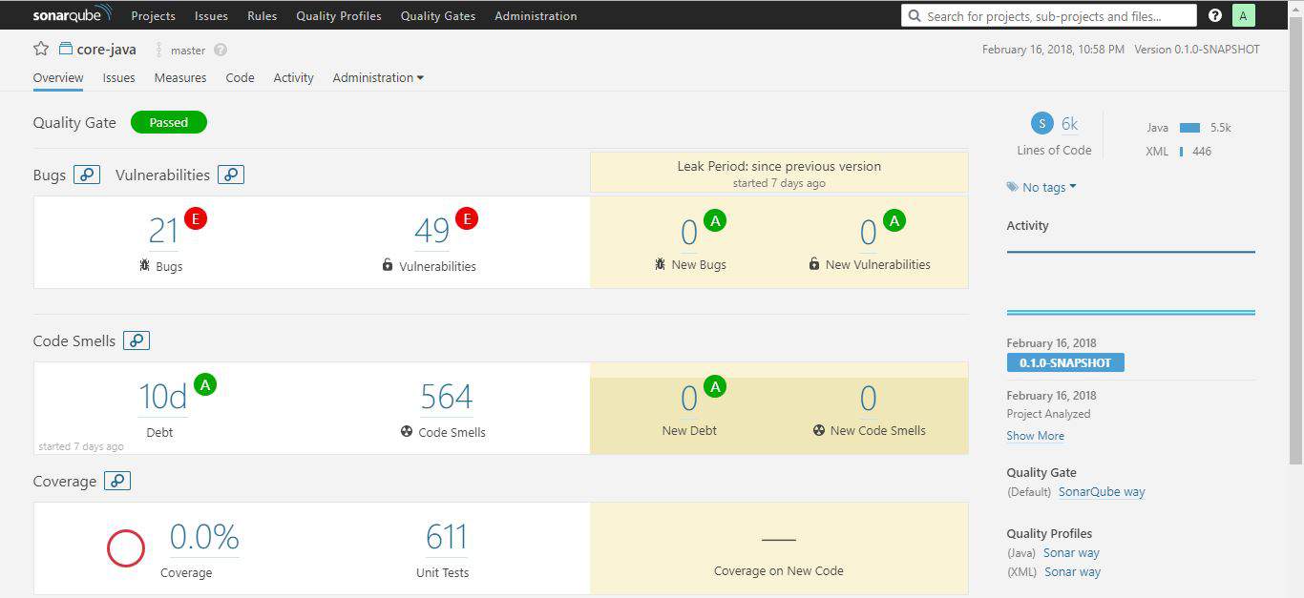Viewport: 1304px width, 598px height.
Task: Click the 21 Bugs count
Action: (163, 232)
